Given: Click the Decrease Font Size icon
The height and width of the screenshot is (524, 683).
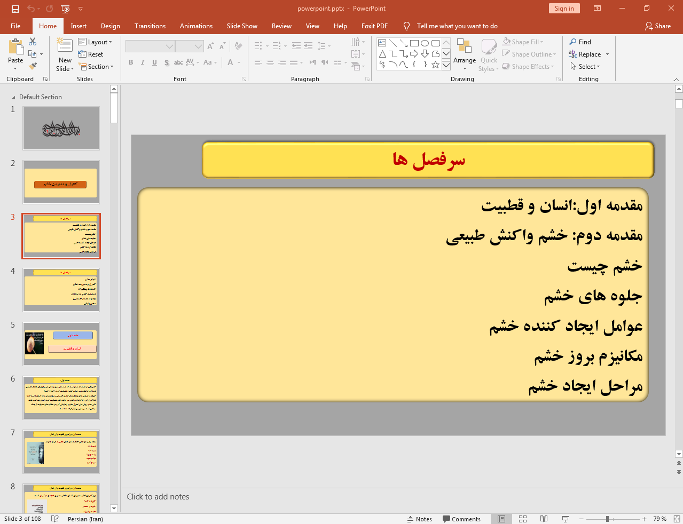Looking at the screenshot, I should 222,46.
